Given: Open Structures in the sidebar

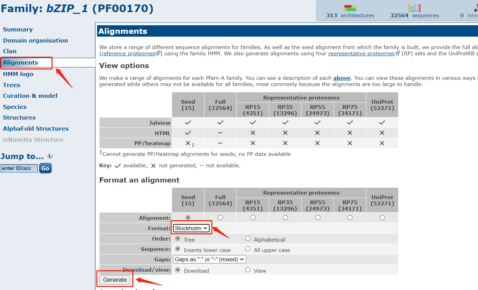Looking at the screenshot, I should (19, 118).
